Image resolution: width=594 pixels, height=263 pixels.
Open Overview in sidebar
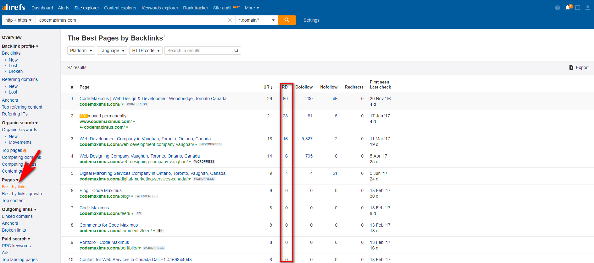pyautogui.click(x=12, y=37)
